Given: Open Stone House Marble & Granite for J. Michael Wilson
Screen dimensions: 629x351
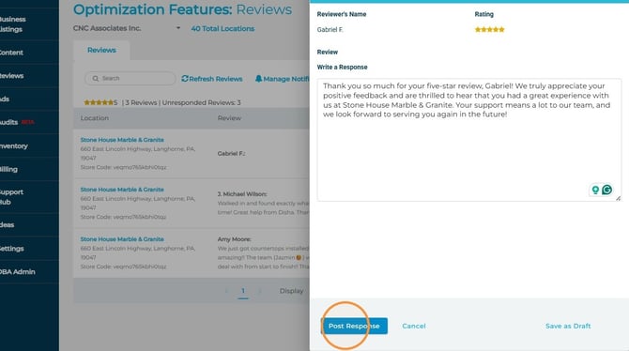Looking at the screenshot, I should [x=122, y=190].
